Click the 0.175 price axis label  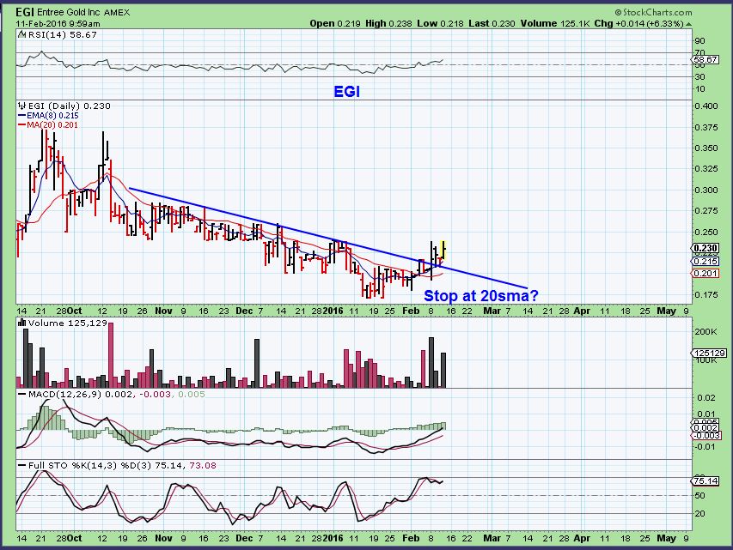706,294
